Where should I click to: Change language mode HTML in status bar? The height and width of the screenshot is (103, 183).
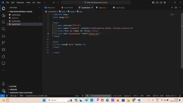(x=148, y=96)
